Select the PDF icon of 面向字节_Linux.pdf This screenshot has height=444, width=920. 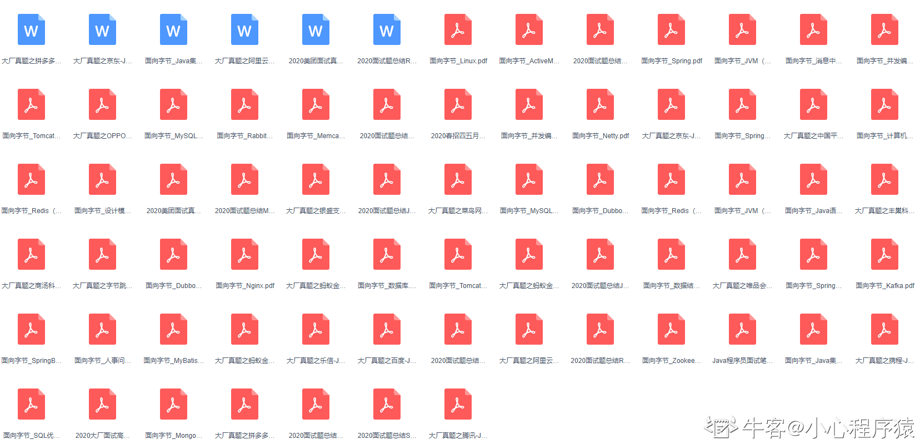pyautogui.click(x=458, y=29)
